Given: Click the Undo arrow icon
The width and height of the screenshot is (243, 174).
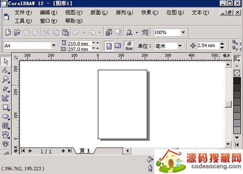Looking at the screenshot, I should pos(76,33).
